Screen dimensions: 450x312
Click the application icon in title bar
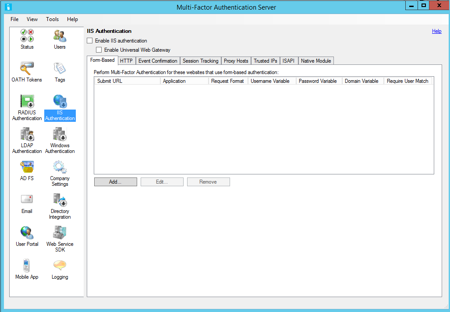(8, 7)
